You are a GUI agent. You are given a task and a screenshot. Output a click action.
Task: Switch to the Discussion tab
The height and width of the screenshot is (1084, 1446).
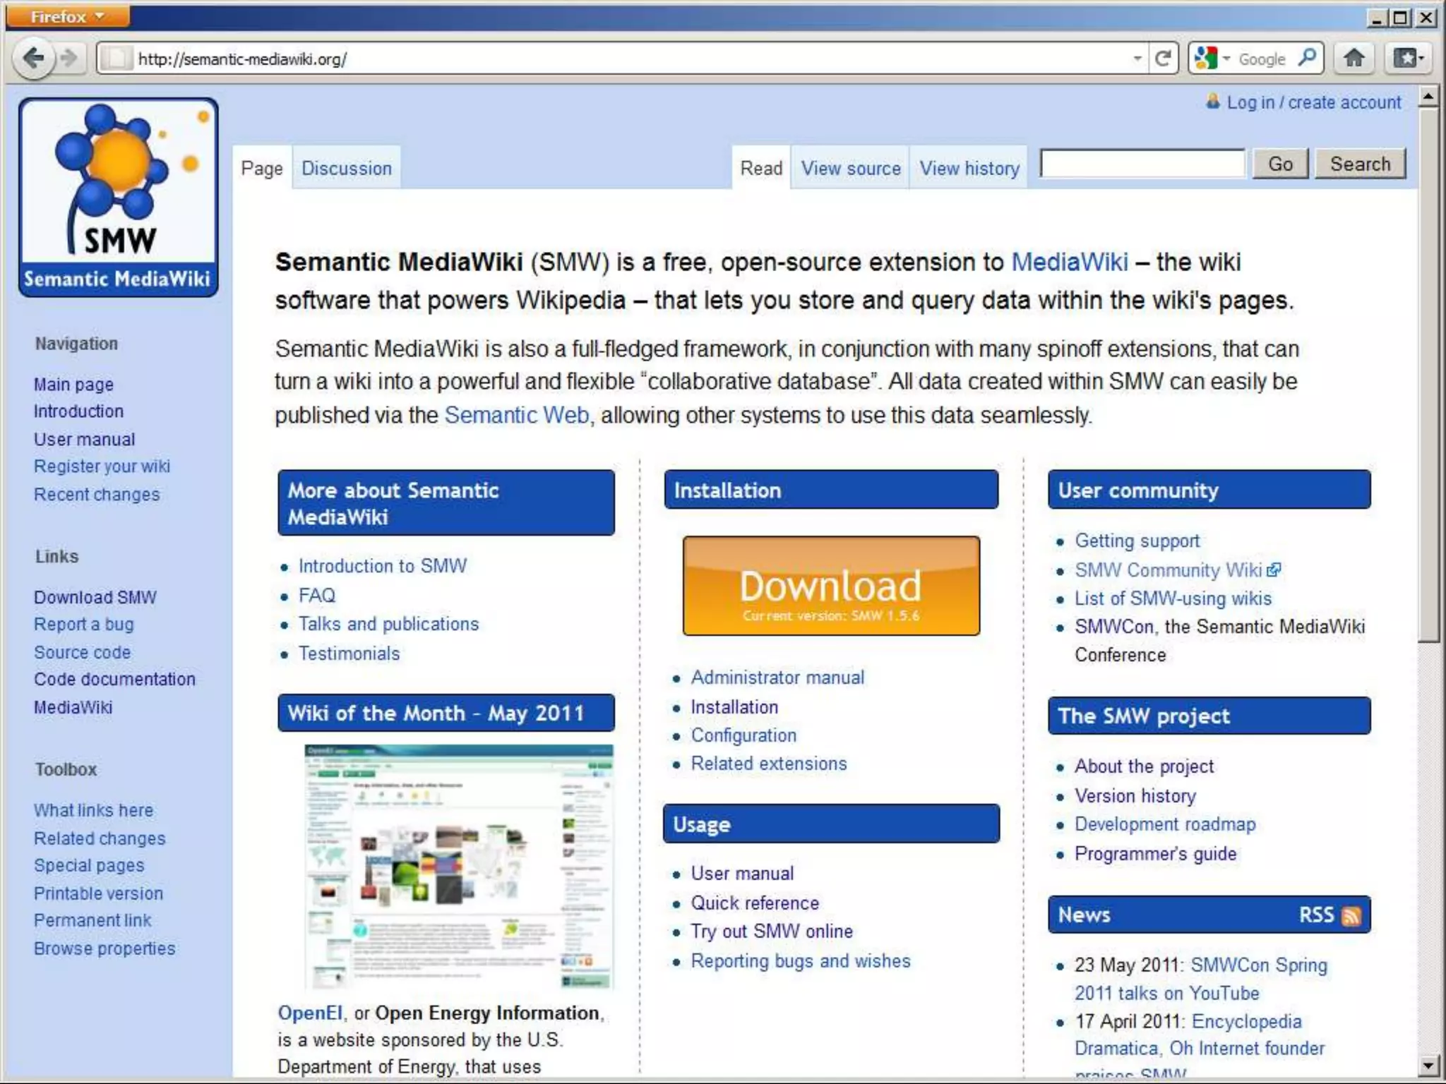point(346,169)
